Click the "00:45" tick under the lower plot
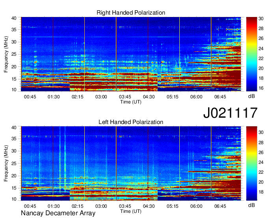The height and width of the screenshot is (218, 268). [30, 206]
